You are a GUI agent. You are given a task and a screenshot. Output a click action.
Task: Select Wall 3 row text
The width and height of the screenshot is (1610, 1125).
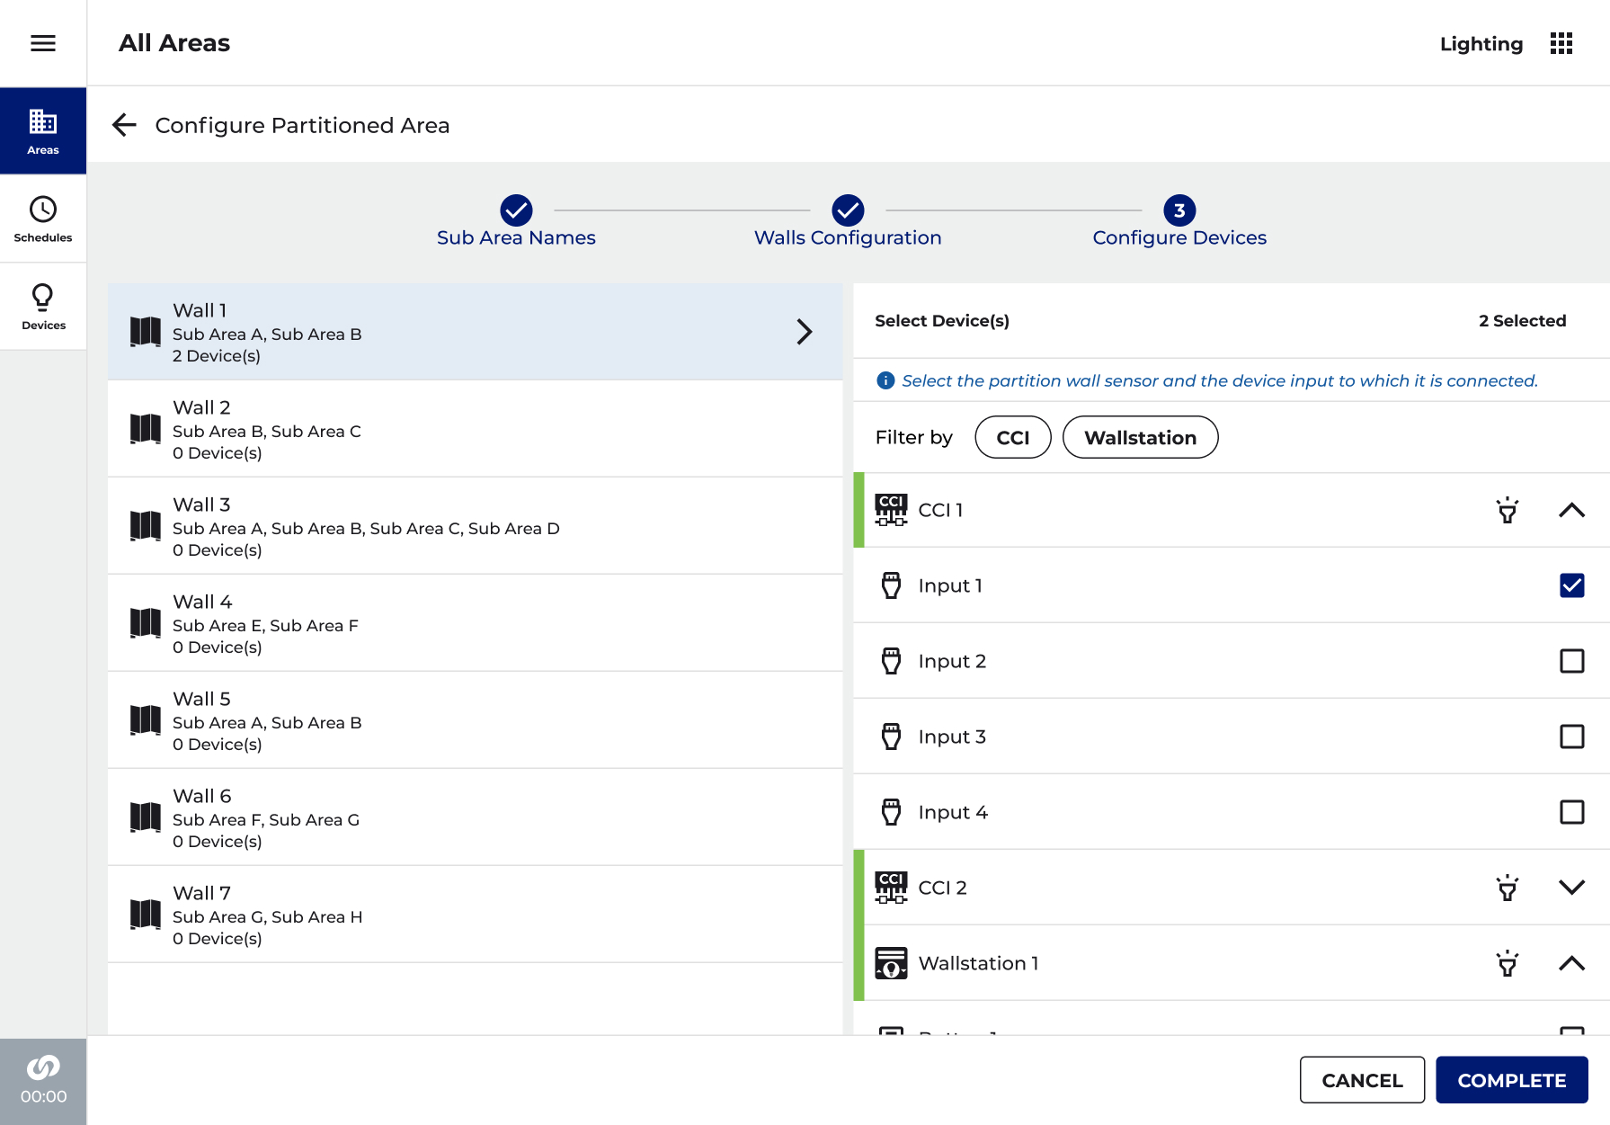coord(366,527)
